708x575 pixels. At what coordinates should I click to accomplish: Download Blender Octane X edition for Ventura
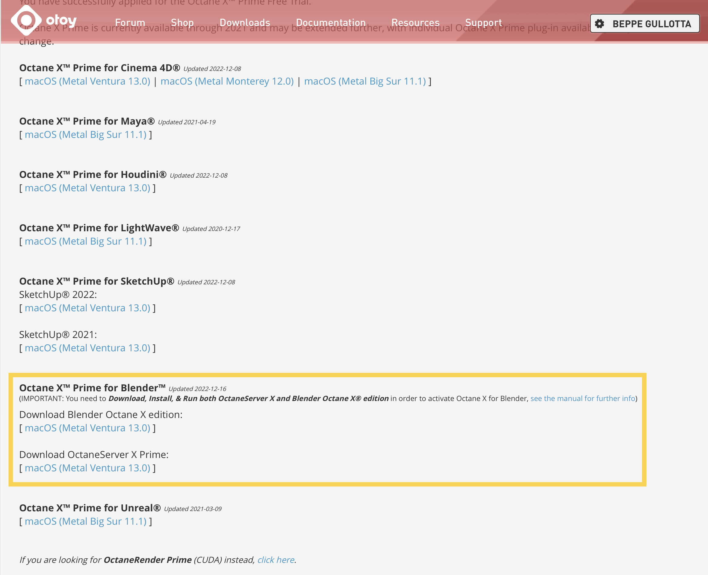click(x=87, y=428)
